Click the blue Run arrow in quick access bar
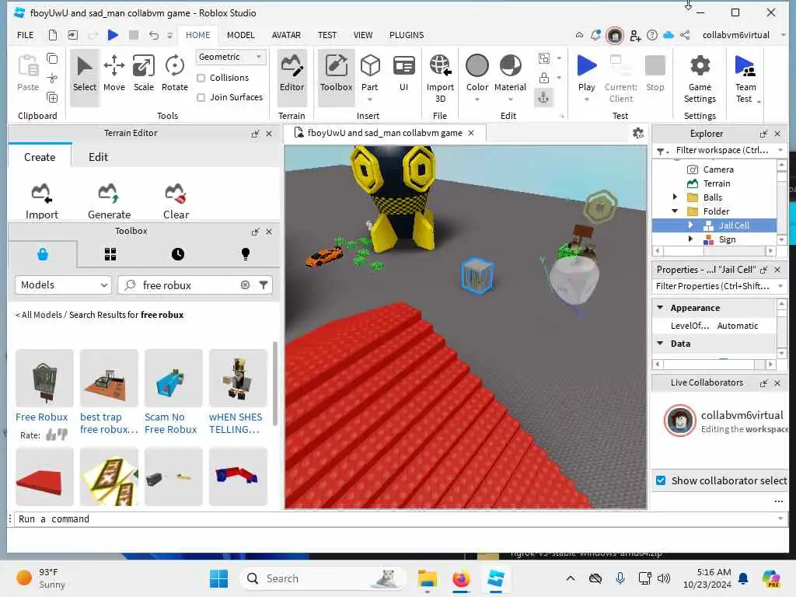The height and width of the screenshot is (597, 796). point(113,35)
